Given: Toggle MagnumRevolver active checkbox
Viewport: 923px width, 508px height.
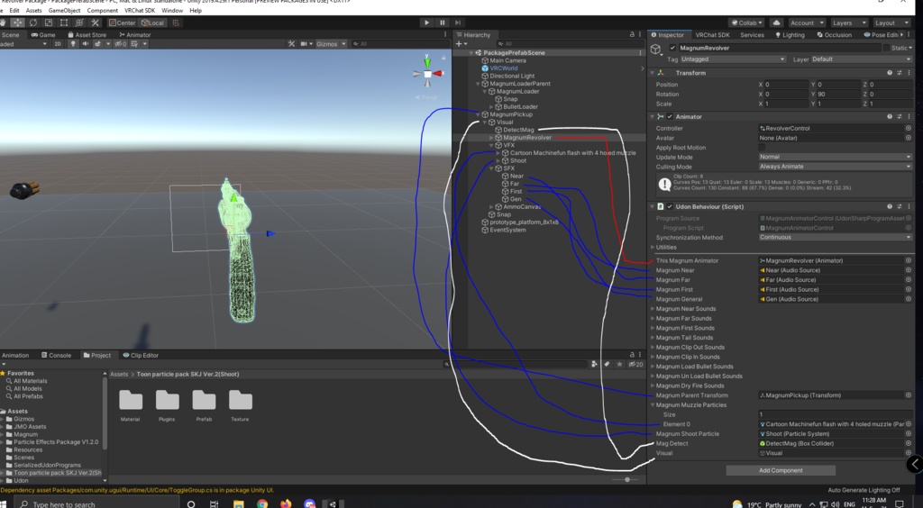Looking at the screenshot, I should coord(672,49).
